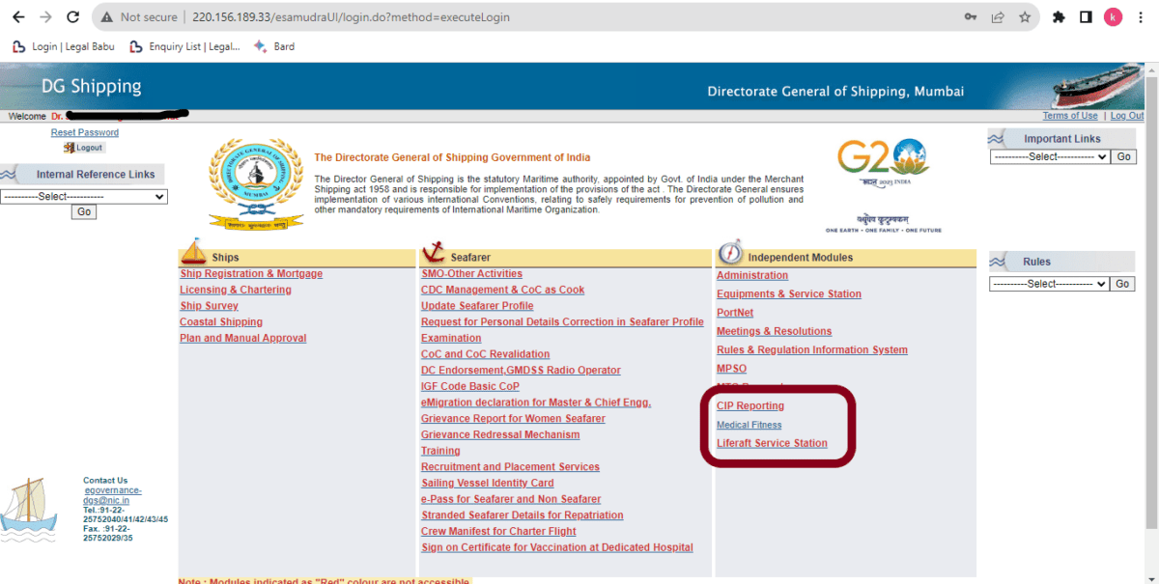This screenshot has height=584, width=1159.
Task: Click the G20 India logo
Action: point(883,162)
